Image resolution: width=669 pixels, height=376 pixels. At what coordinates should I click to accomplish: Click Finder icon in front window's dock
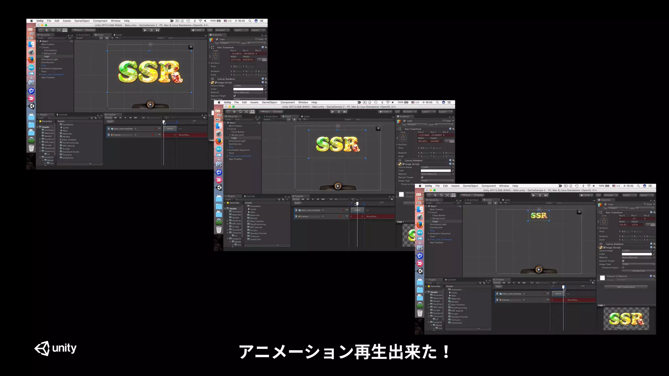point(420,209)
